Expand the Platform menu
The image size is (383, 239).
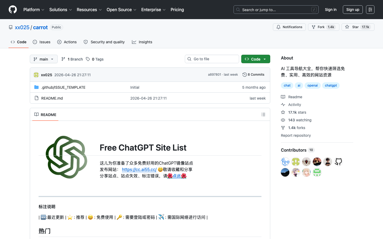click(x=34, y=10)
